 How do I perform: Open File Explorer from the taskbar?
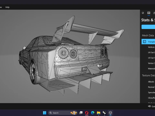click(98, 113)
